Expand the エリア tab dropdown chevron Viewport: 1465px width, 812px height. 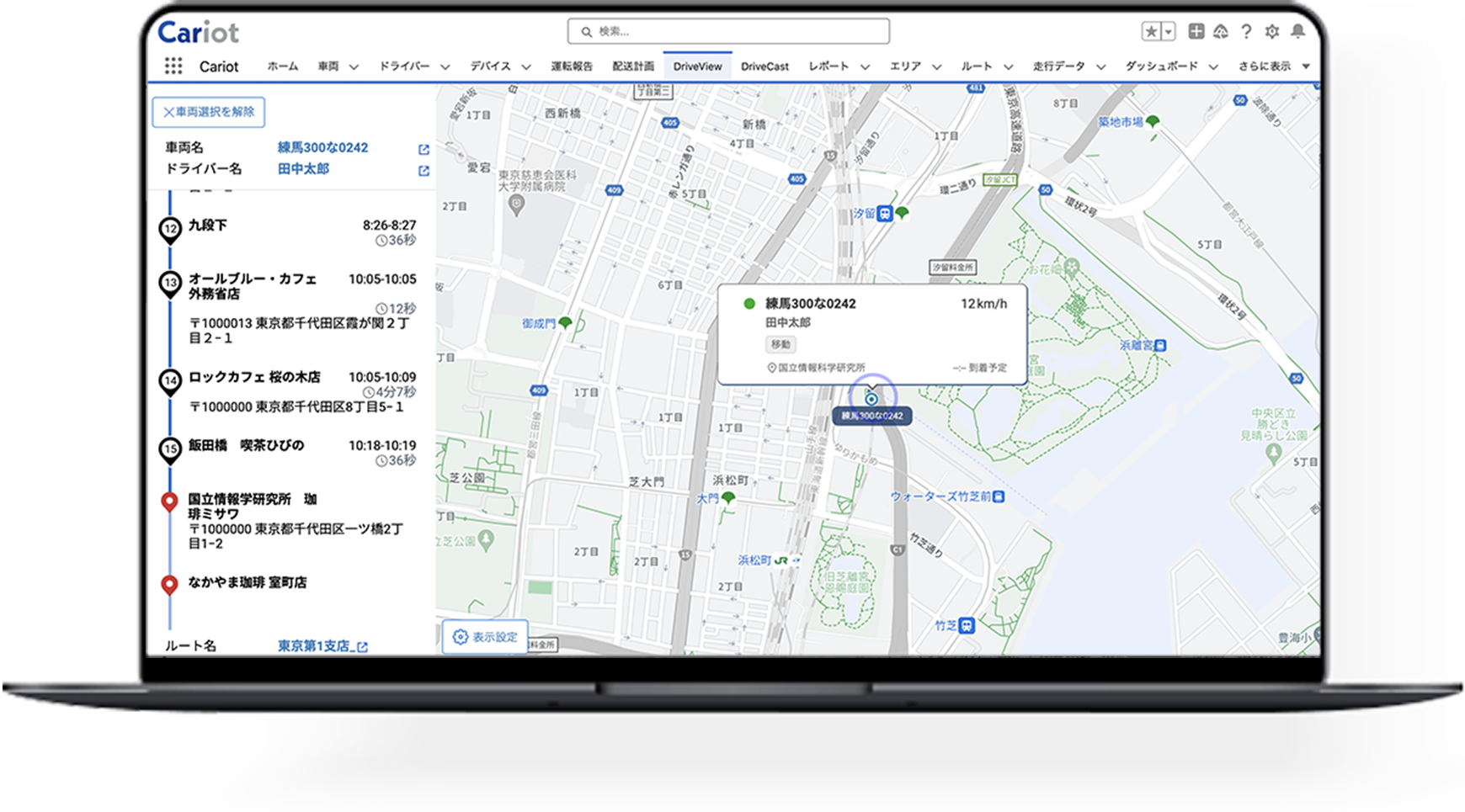(x=936, y=66)
